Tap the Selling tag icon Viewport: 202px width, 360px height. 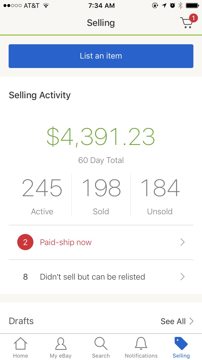coord(181,344)
